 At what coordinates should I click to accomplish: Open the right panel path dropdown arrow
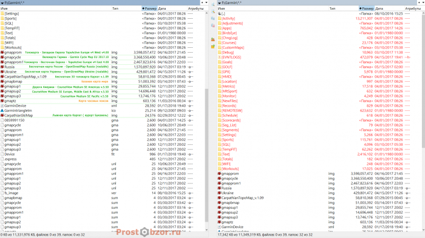pyautogui.click(x=219, y=2)
